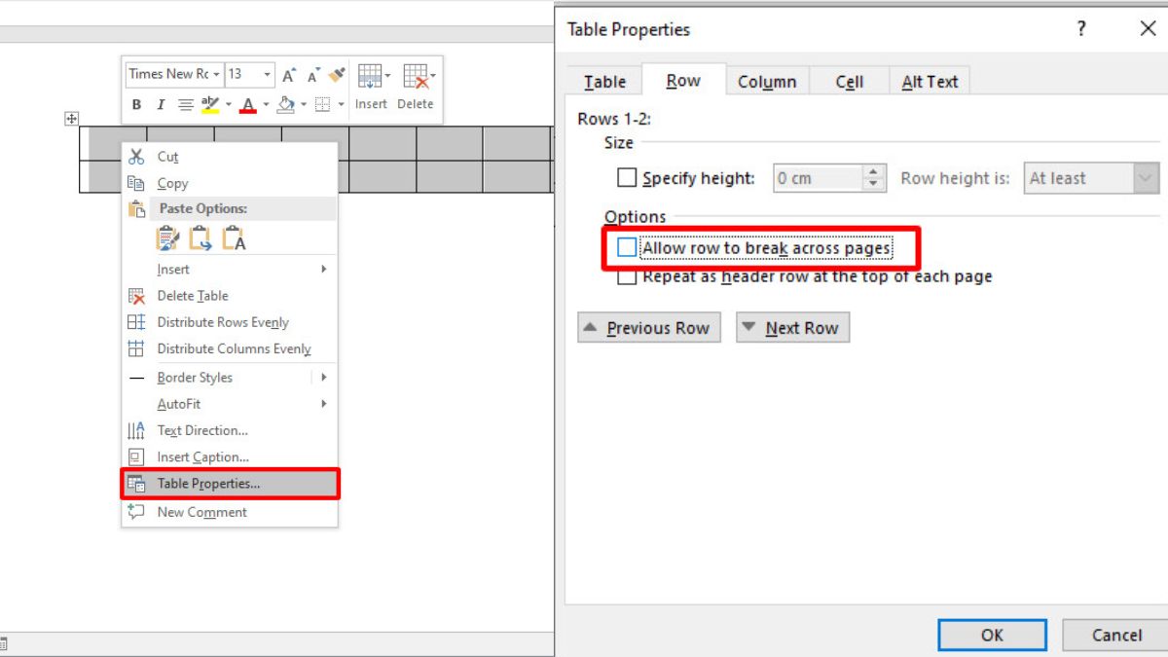This screenshot has width=1168, height=657.
Task: Choose Keep Source Formatting paste icon
Action: (168, 237)
